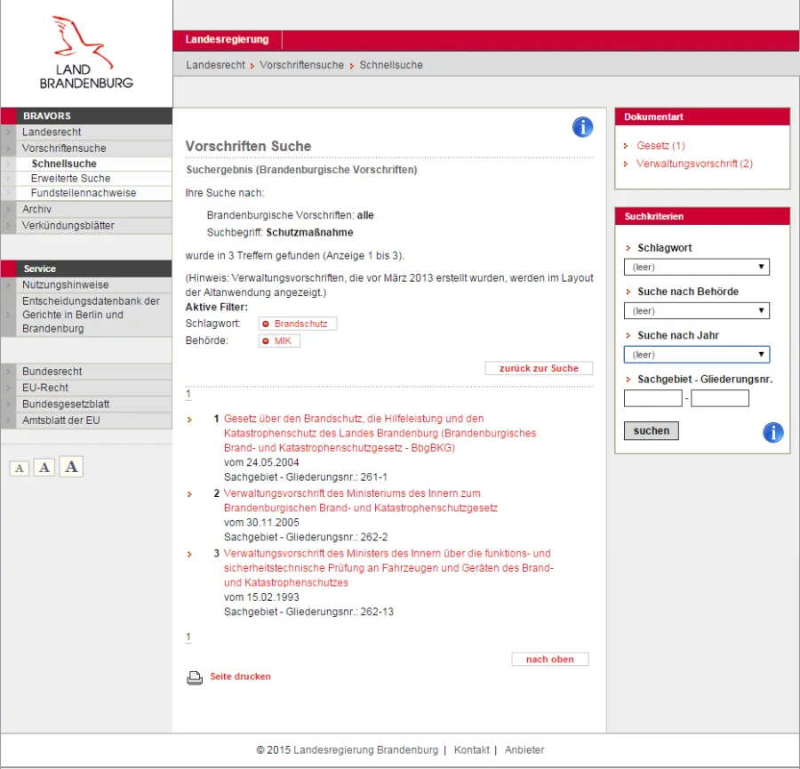Filter by Verwaltungsvorschrift (2) document type

[694, 164]
